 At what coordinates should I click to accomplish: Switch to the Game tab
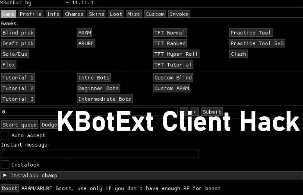click(8, 14)
